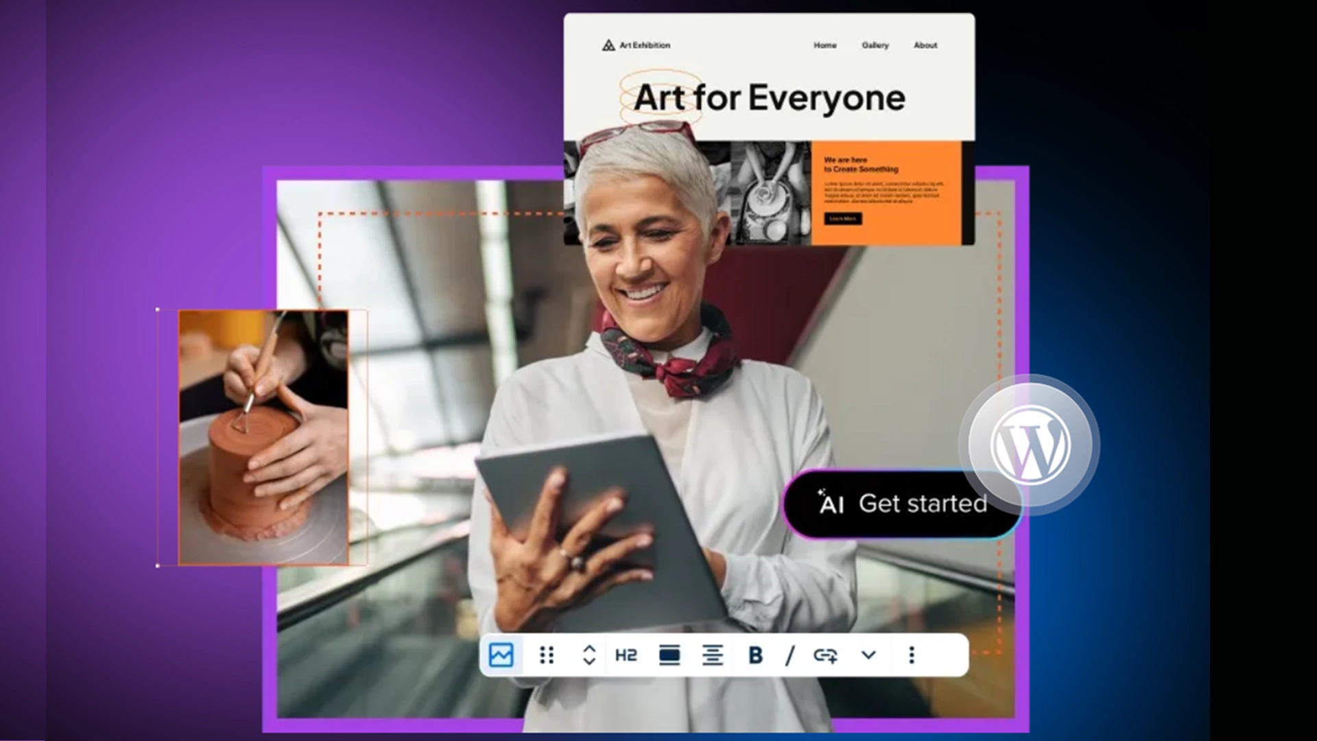1317x741 pixels.
Task: Open the three-dot block options menu
Action: click(912, 655)
